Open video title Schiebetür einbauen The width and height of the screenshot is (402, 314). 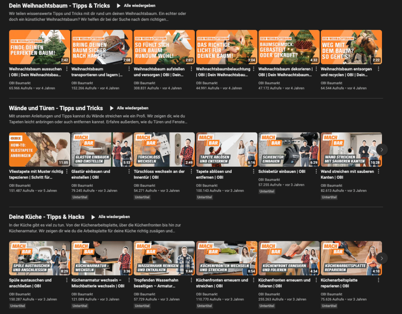282,171
